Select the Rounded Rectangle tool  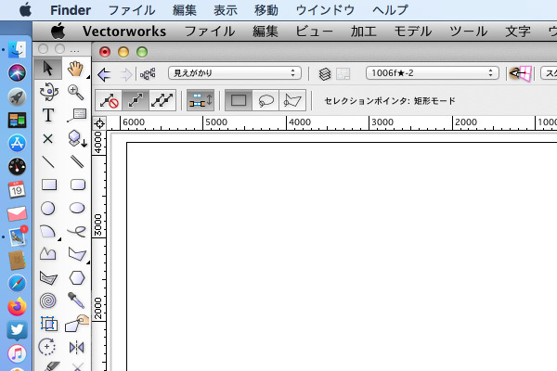pos(78,185)
